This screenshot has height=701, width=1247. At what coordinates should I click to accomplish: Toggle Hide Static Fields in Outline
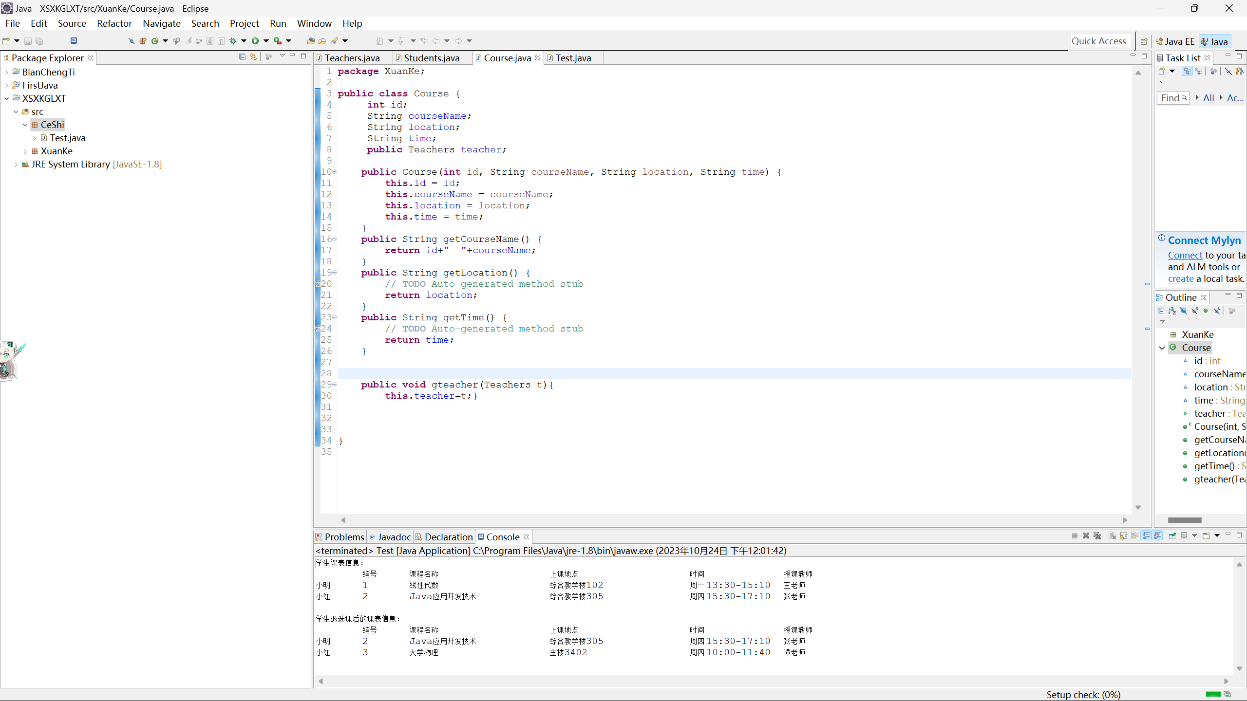pyautogui.click(x=1194, y=311)
